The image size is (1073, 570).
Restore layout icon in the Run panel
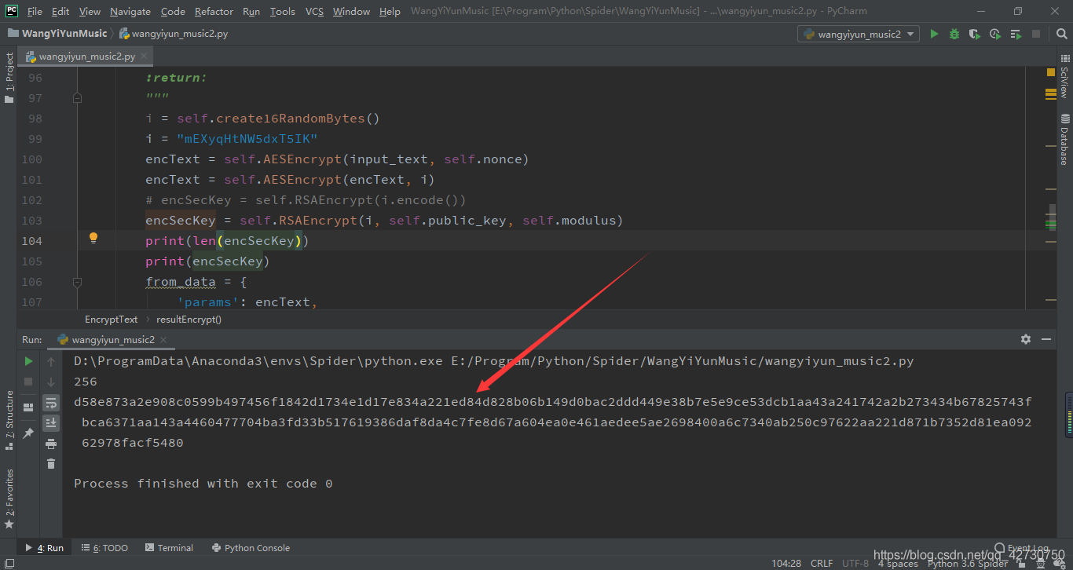click(x=28, y=407)
